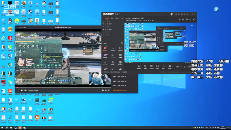
Task: Click the circular icon beside the toolbox header
Action: pyautogui.click(x=122, y=43)
